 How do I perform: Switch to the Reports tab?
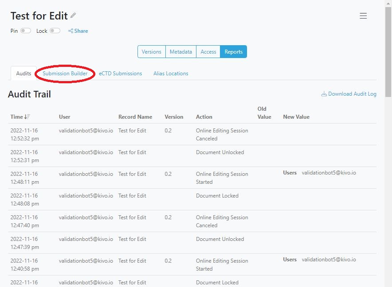click(x=233, y=51)
